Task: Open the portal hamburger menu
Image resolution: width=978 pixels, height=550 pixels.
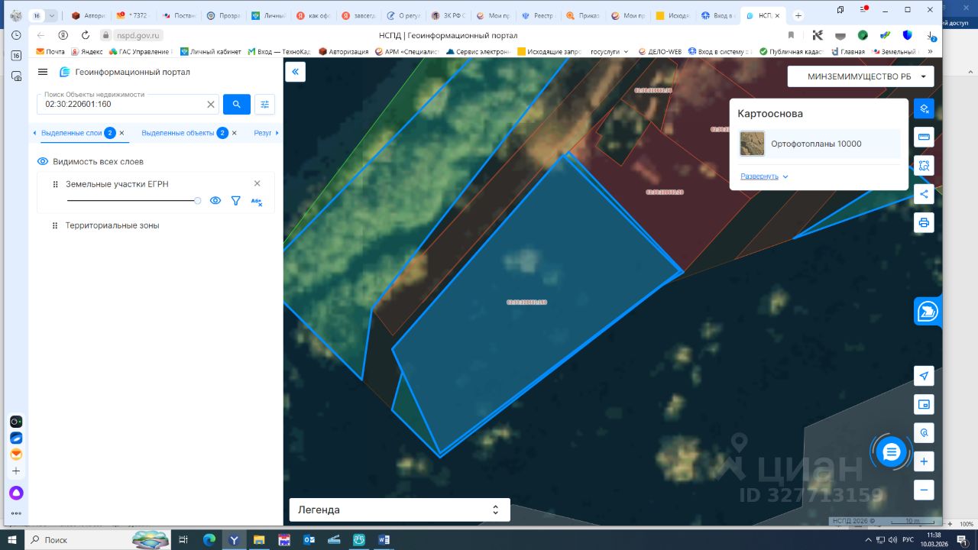Action: [x=43, y=72]
